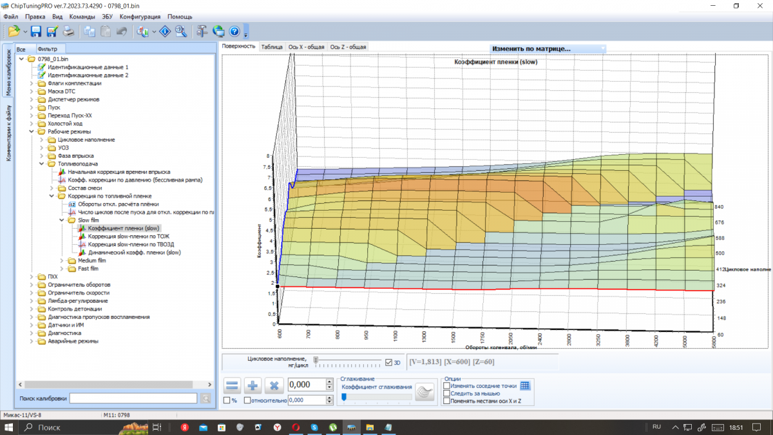Click the help question mark icon
The width and height of the screenshot is (773, 435).
point(234,31)
